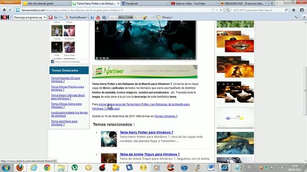Open iTunes from the taskbar
This screenshot has height=172, width=307.
pos(184,168)
